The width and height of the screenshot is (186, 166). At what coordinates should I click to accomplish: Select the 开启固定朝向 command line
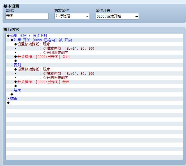(x=94, y=78)
